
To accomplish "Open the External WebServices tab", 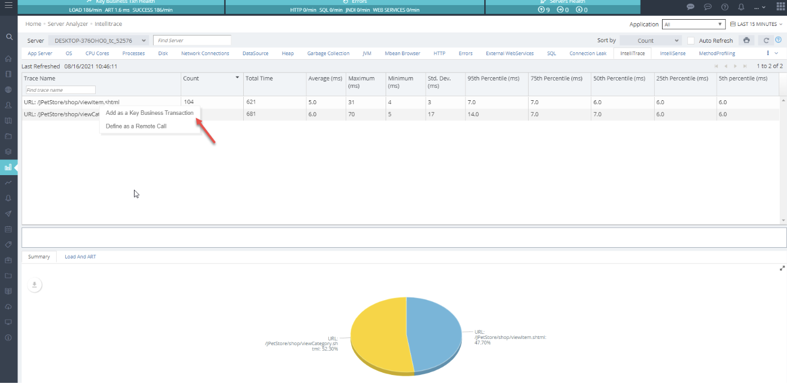I will click(509, 53).
